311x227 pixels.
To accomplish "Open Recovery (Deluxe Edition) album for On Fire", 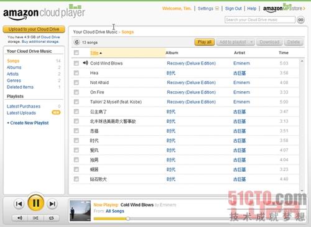I will point(191,92).
